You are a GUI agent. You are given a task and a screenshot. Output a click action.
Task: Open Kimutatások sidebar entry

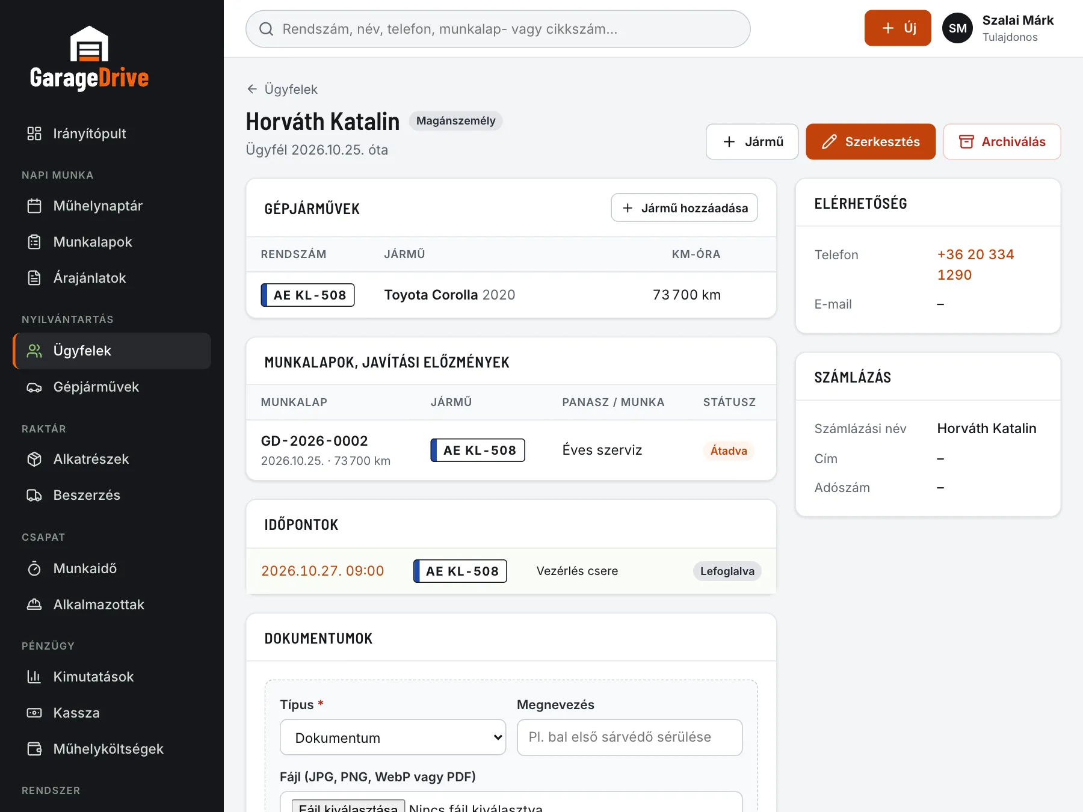click(112, 677)
